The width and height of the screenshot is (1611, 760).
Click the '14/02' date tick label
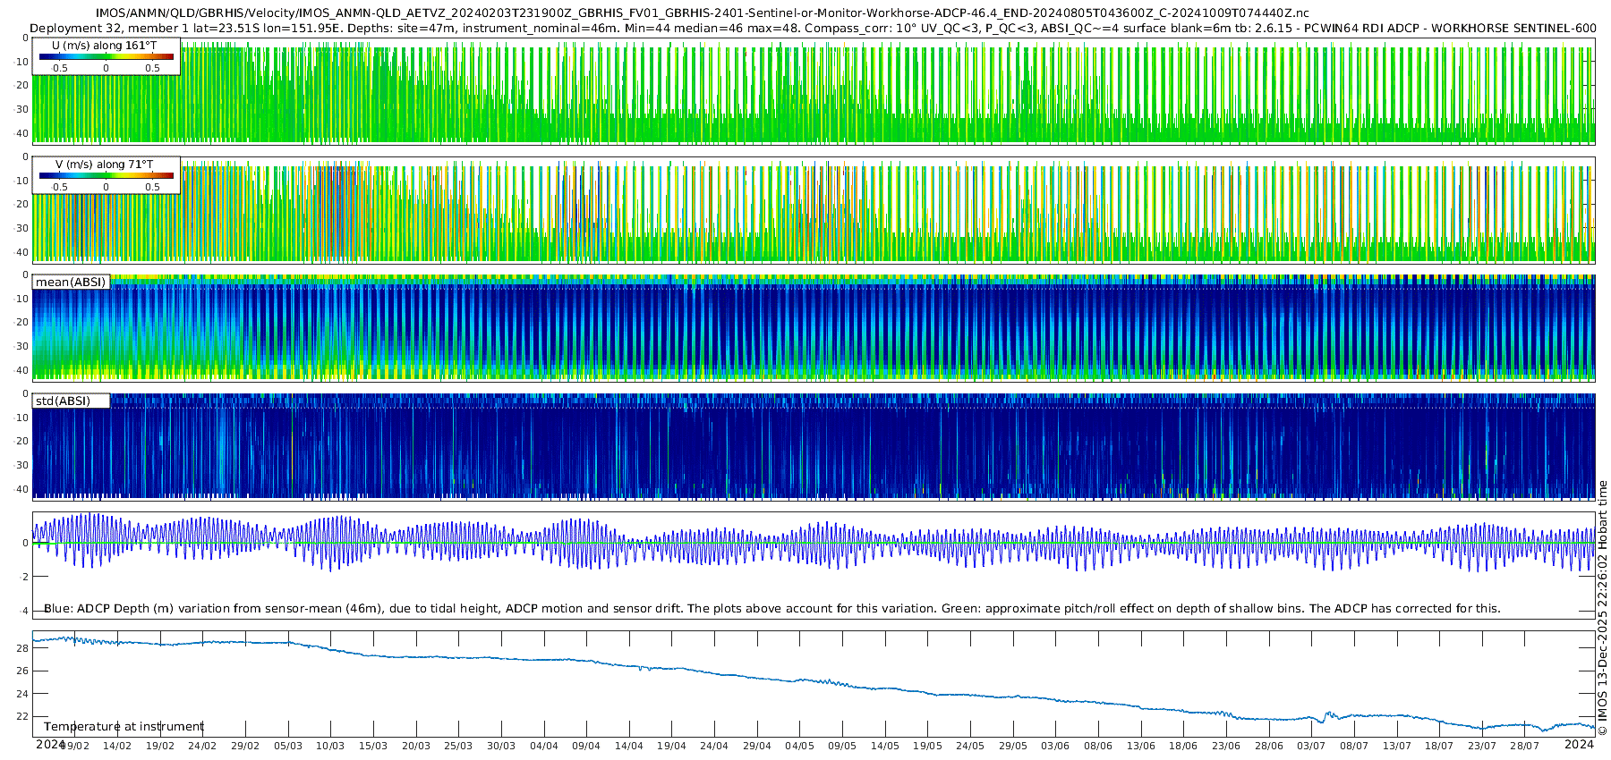tap(117, 747)
